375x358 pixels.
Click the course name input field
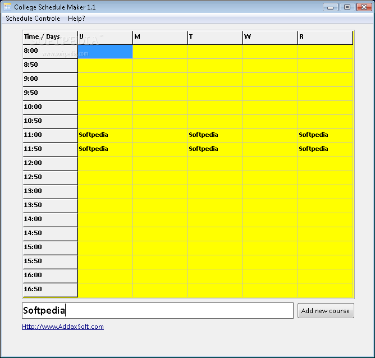[158, 311]
